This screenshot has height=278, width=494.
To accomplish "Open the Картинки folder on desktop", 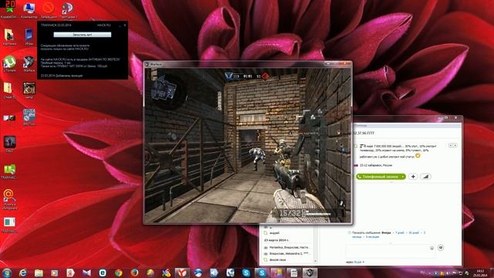I will pyautogui.click(x=9, y=37).
